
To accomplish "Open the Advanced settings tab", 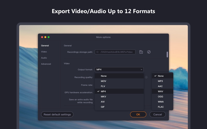I will pyautogui.click(x=46, y=64).
